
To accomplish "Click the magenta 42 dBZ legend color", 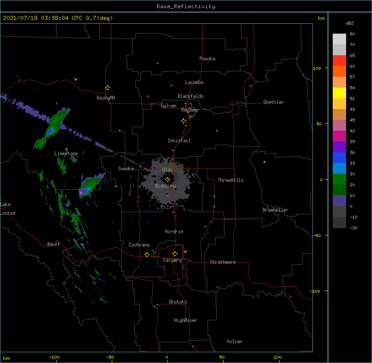I will click(x=339, y=136).
